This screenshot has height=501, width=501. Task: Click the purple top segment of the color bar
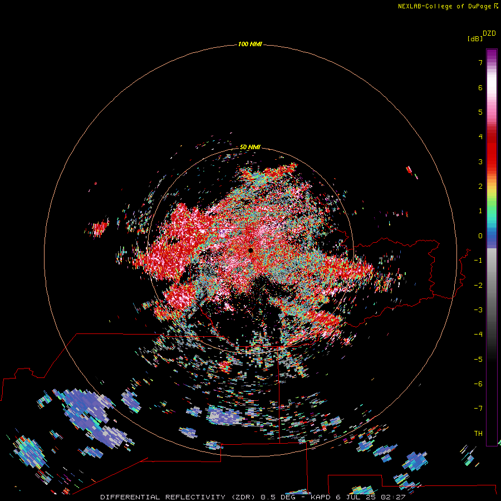[x=492, y=55]
